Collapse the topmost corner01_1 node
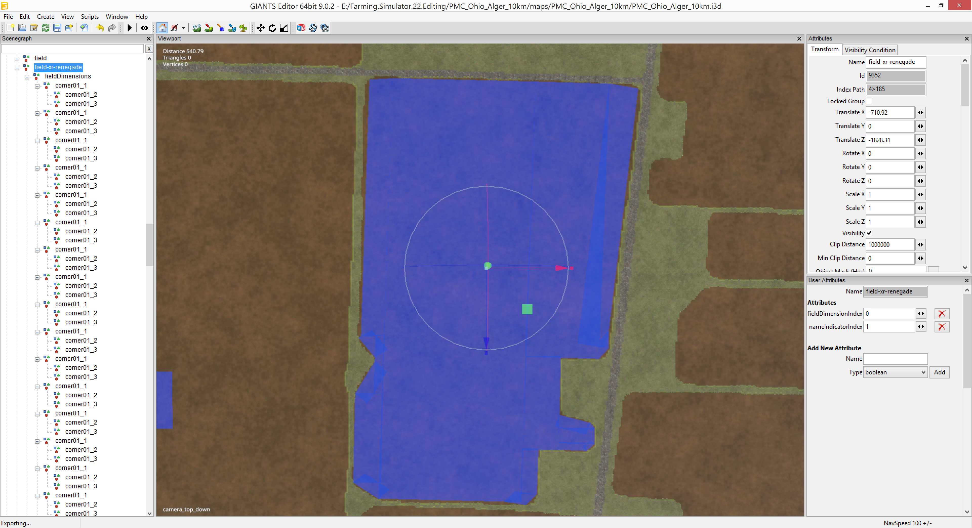972x528 pixels. coord(37,86)
